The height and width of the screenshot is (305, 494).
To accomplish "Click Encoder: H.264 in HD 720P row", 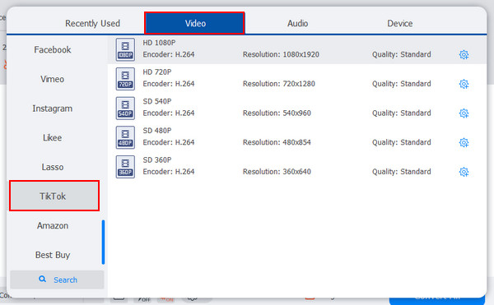I will click(x=169, y=84).
